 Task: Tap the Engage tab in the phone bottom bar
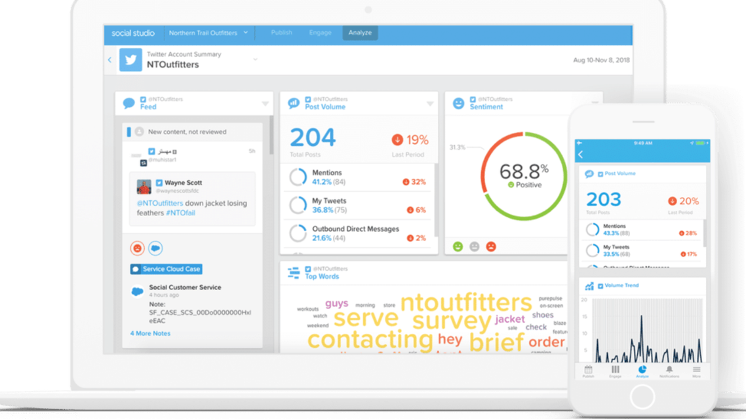click(615, 371)
